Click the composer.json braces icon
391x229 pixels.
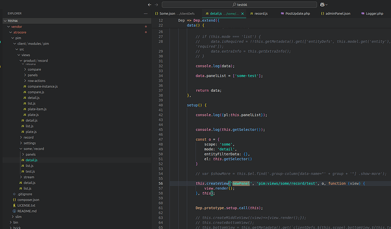(15, 200)
